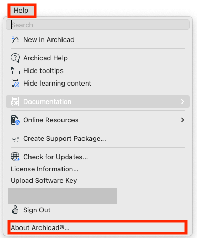Click the Sign Out person icon
This screenshot has width=197, height=238.
pyautogui.click(x=15, y=210)
